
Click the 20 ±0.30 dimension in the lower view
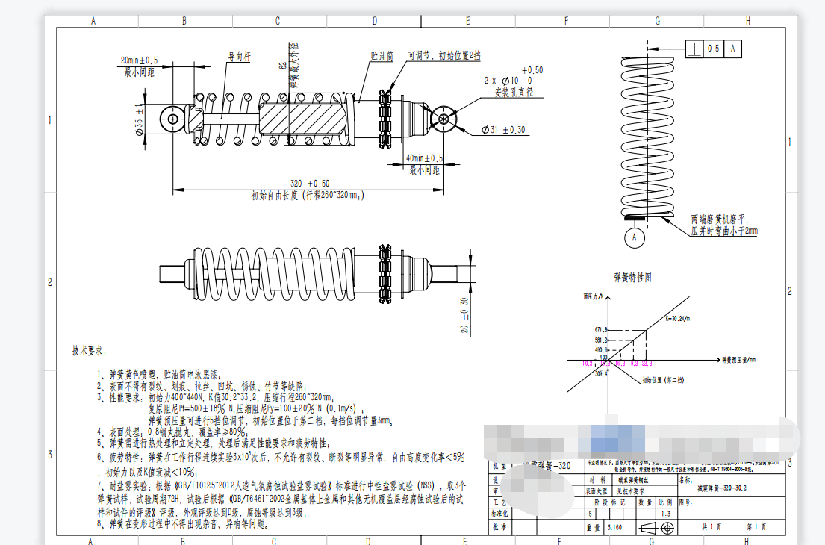point(464,316)
